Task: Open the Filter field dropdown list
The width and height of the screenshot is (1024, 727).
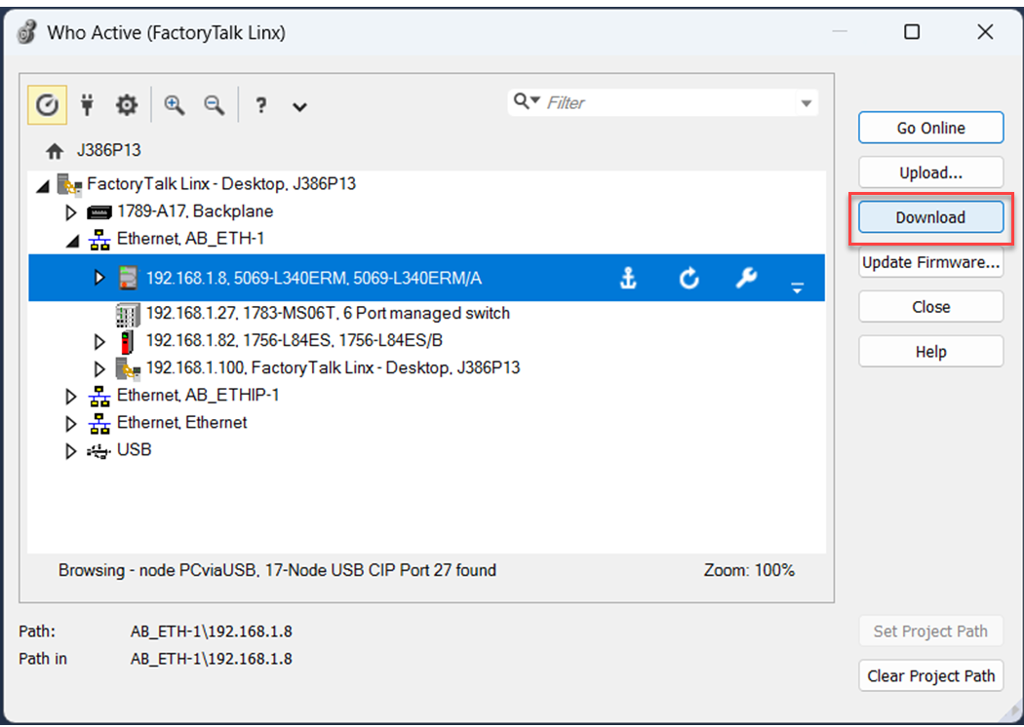Action: click(806, 101)
